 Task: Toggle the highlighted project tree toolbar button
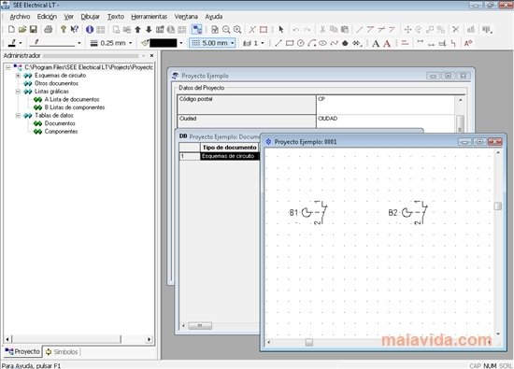click(196, 30)
